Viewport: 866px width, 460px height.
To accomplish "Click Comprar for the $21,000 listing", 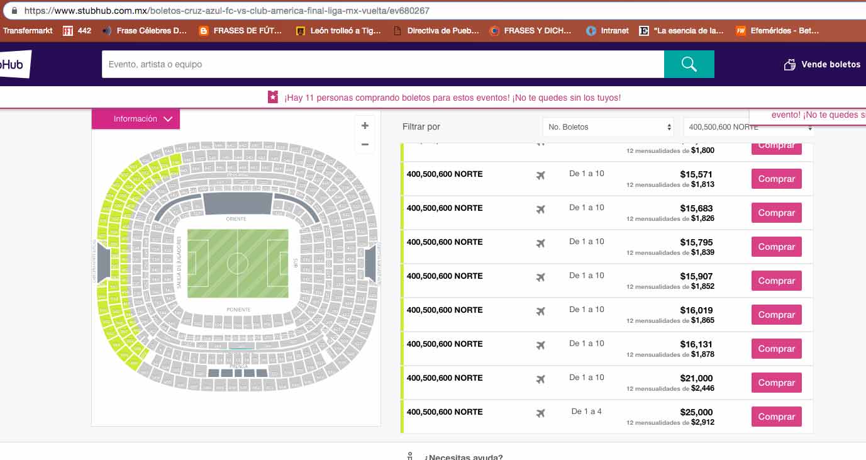I will (x=777, y=383).
